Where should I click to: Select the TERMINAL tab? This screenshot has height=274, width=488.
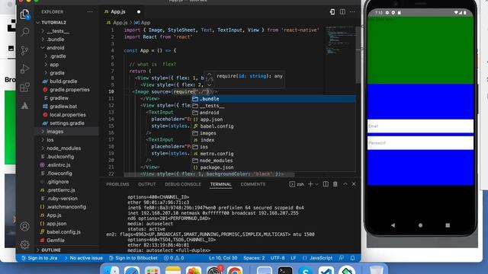[x=220, y=184]
